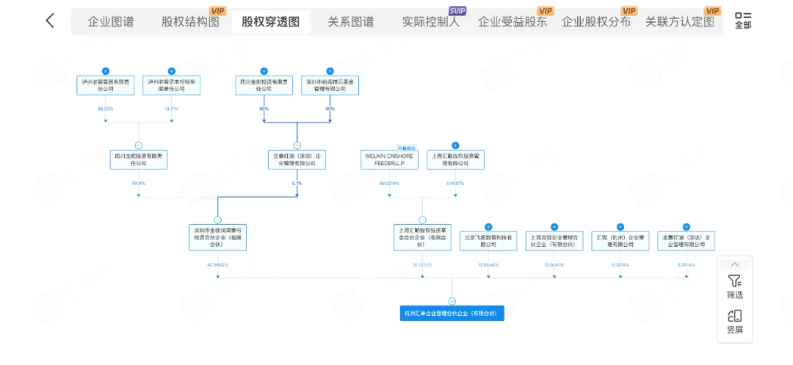Viewport: 793px width, 365px height.
Task: Click the 0.0014% label under 汇完（杭州）
Action: [620, 264]
